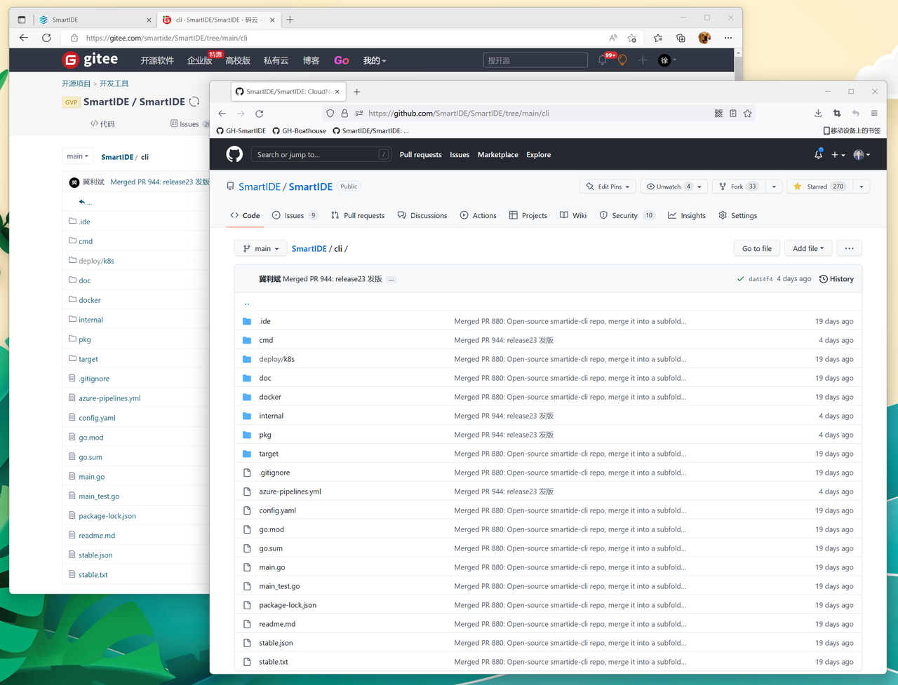Expand the Add file dropdown
898x685 pixels.
pos(808,248)
